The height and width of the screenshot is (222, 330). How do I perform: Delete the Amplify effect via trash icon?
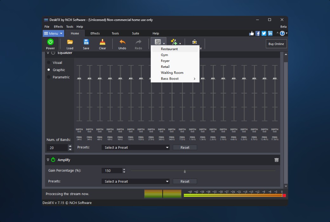(276, 160)
